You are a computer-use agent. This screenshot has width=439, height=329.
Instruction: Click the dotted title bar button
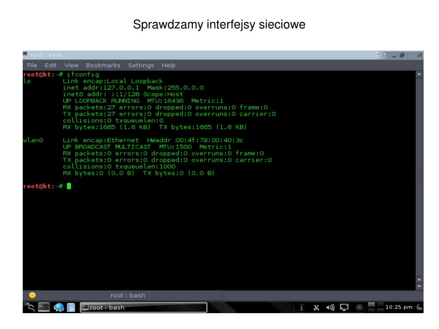point(381,55)
